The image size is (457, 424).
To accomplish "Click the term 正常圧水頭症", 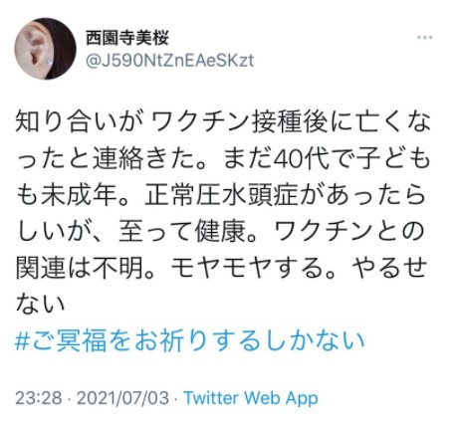I will coord(221,195).
